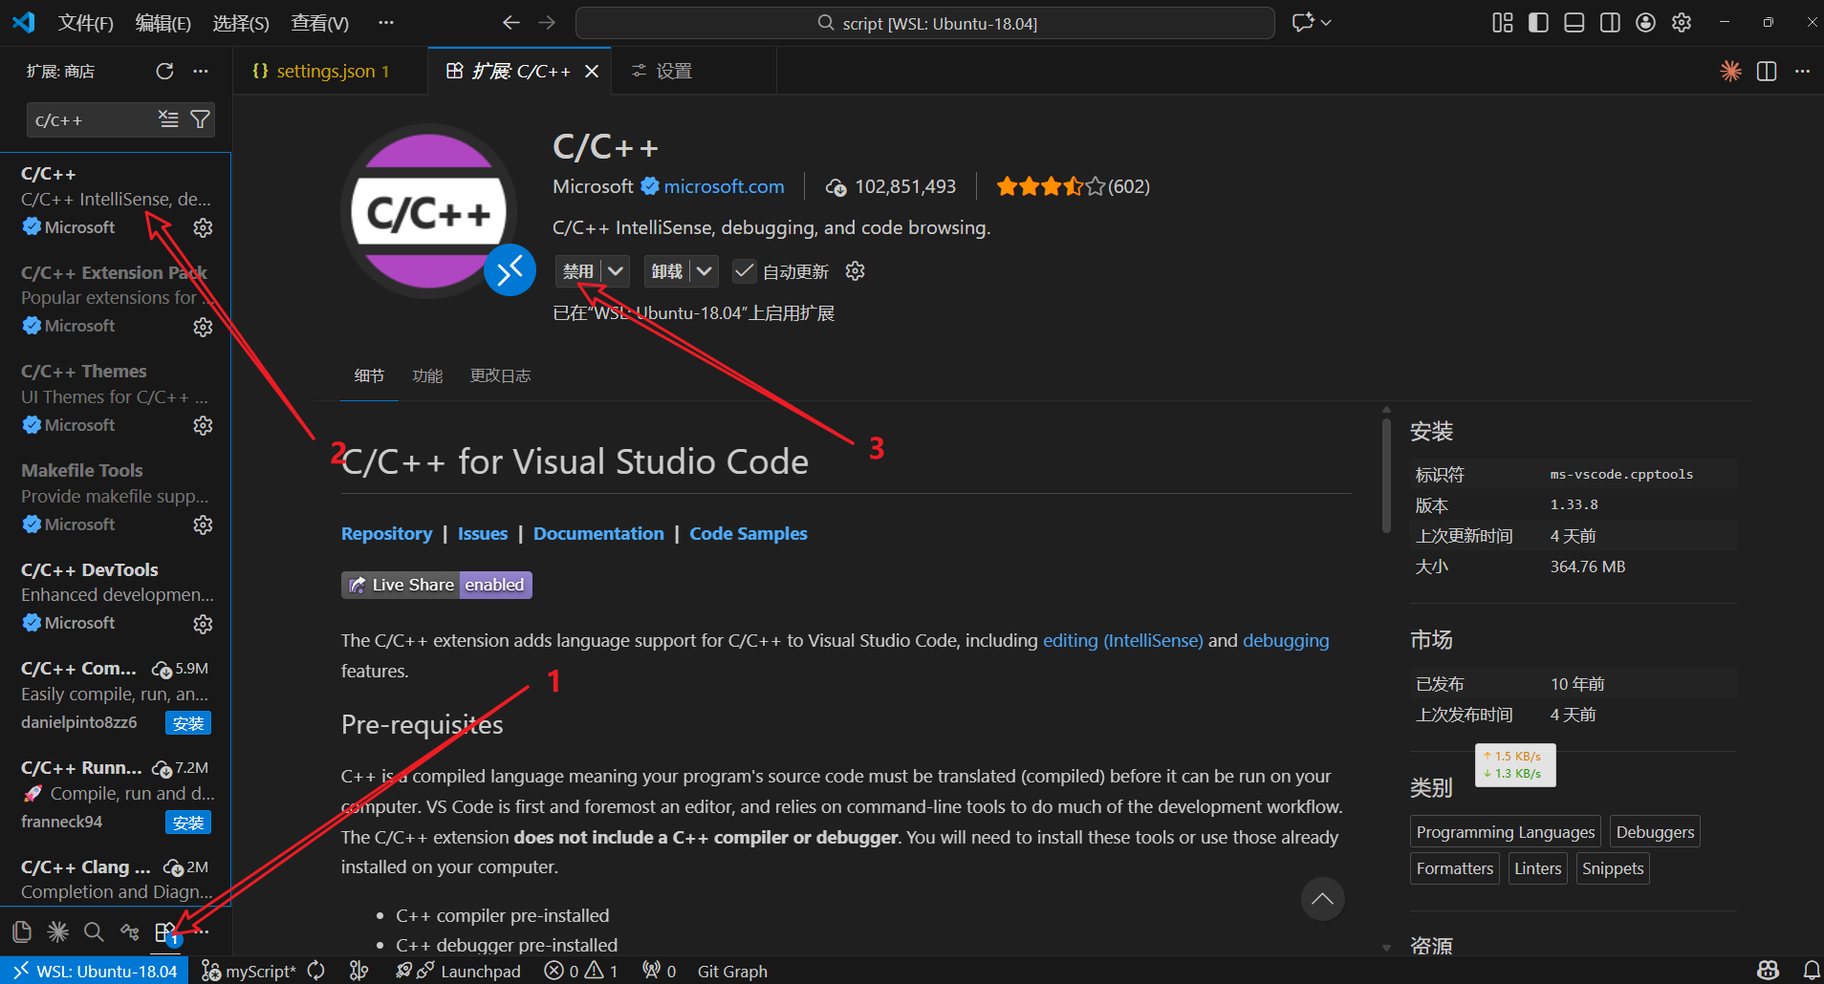Open the Search view in the activity bar
Screen dimensions: 1824x984
[x=94, y=931]
